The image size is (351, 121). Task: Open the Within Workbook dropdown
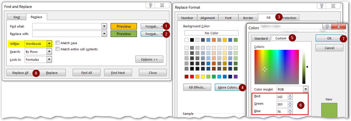point(49,44)
